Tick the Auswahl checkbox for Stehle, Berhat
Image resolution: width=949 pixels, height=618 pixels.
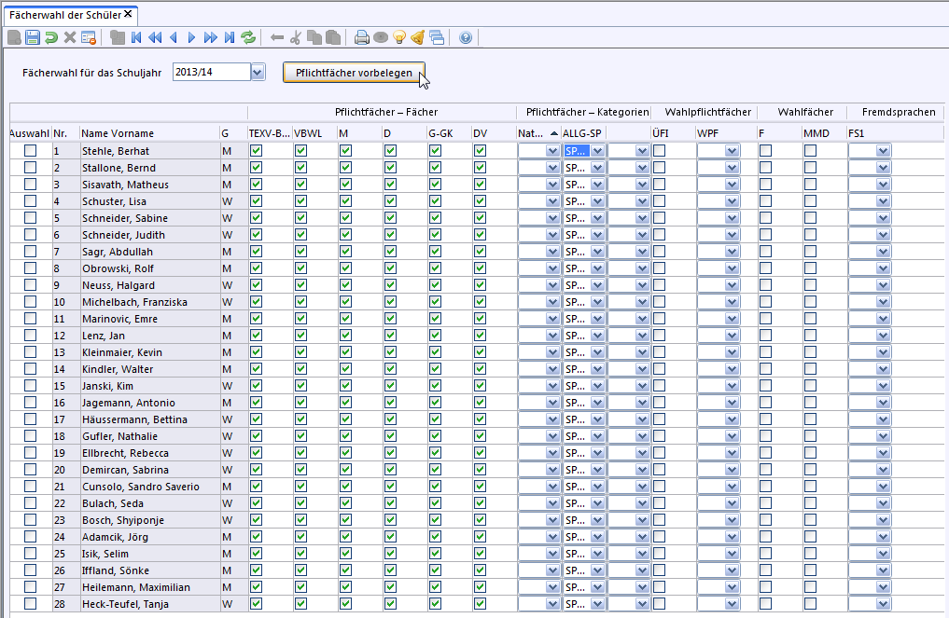coord(31,151)
